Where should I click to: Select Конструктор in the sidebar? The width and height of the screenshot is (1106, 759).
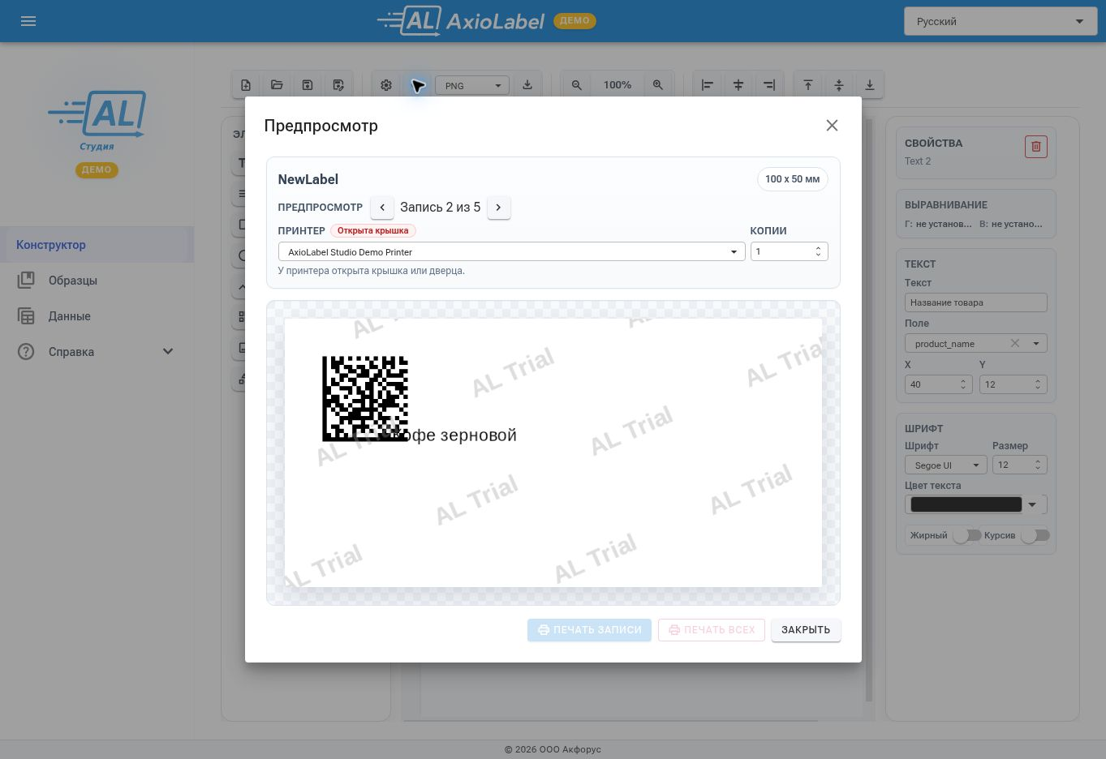tap(97, 245)
